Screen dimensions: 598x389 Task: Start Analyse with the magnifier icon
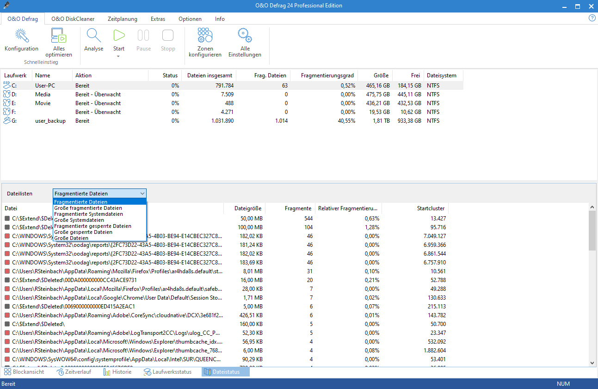tap(93, 36)
